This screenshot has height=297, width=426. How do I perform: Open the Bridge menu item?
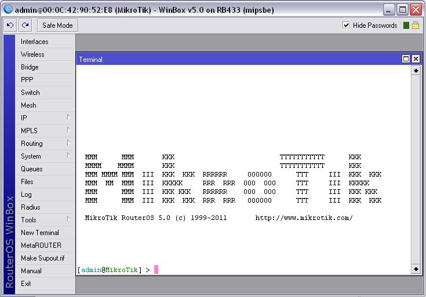pyautogui.click(x=45, y=67)
